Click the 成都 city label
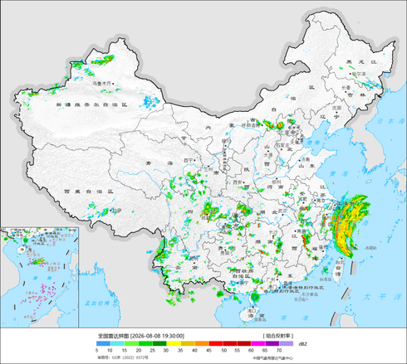Image resolution: width=407 pixels, height=364 pixels. tap(205, 218)
